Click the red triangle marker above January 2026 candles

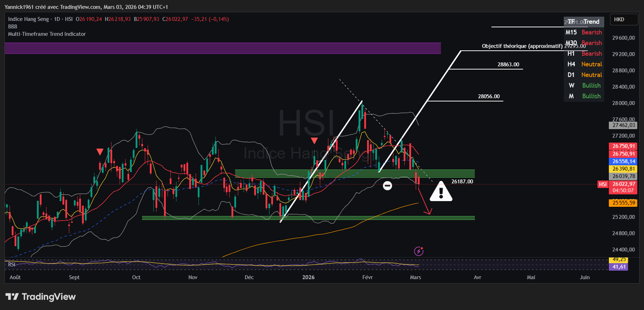(314, 141)
